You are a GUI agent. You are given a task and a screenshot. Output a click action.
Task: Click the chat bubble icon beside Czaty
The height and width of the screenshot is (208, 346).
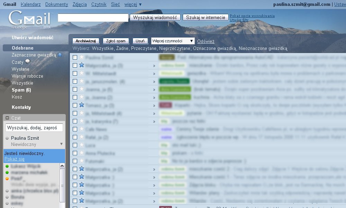pyautogui.click(x=28, y=61)
